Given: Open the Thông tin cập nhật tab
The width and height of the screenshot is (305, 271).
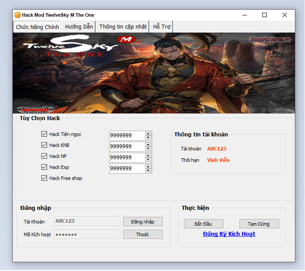Looking at the screenshot, I should point(123,27).
